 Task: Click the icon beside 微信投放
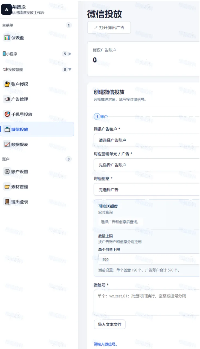[7, 129]
